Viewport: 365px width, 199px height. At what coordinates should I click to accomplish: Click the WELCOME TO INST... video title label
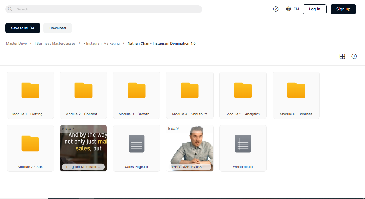[x=189, y=167]
